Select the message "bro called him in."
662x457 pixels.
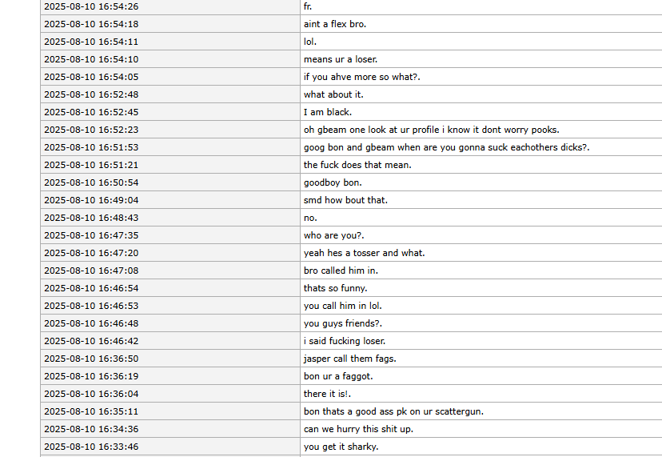pyautogui.click(x=341, y=271)
